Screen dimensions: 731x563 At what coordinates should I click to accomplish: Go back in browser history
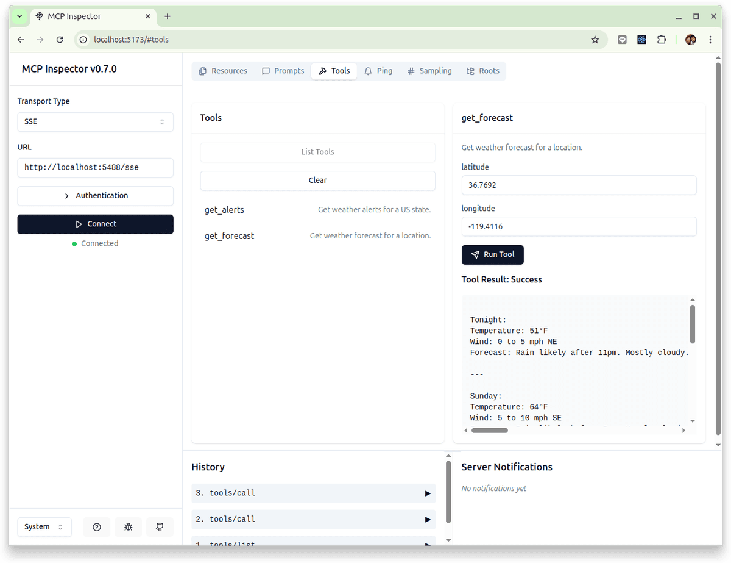(21, 40)
